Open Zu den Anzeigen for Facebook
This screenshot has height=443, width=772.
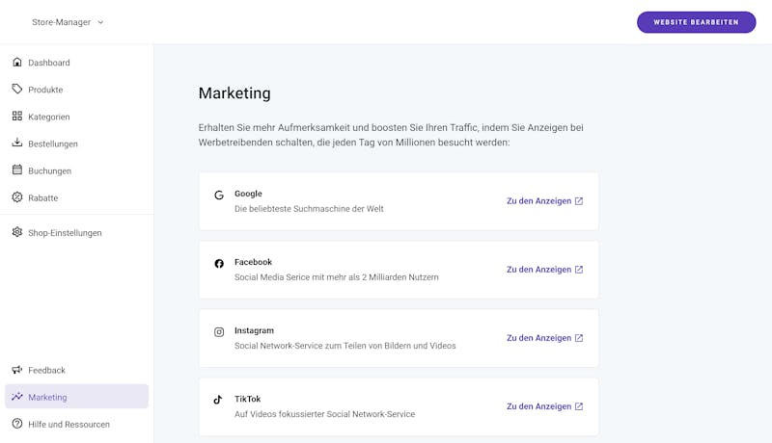(x=544, y=269)
